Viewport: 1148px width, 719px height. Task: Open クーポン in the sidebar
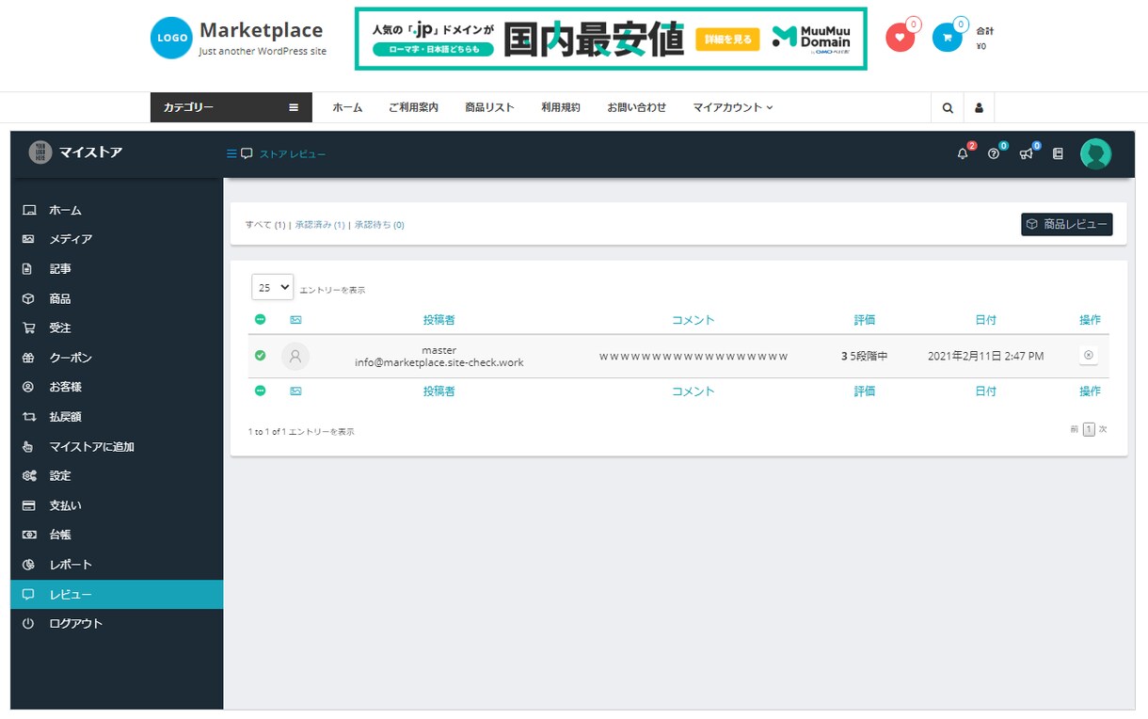pos(117,358)
